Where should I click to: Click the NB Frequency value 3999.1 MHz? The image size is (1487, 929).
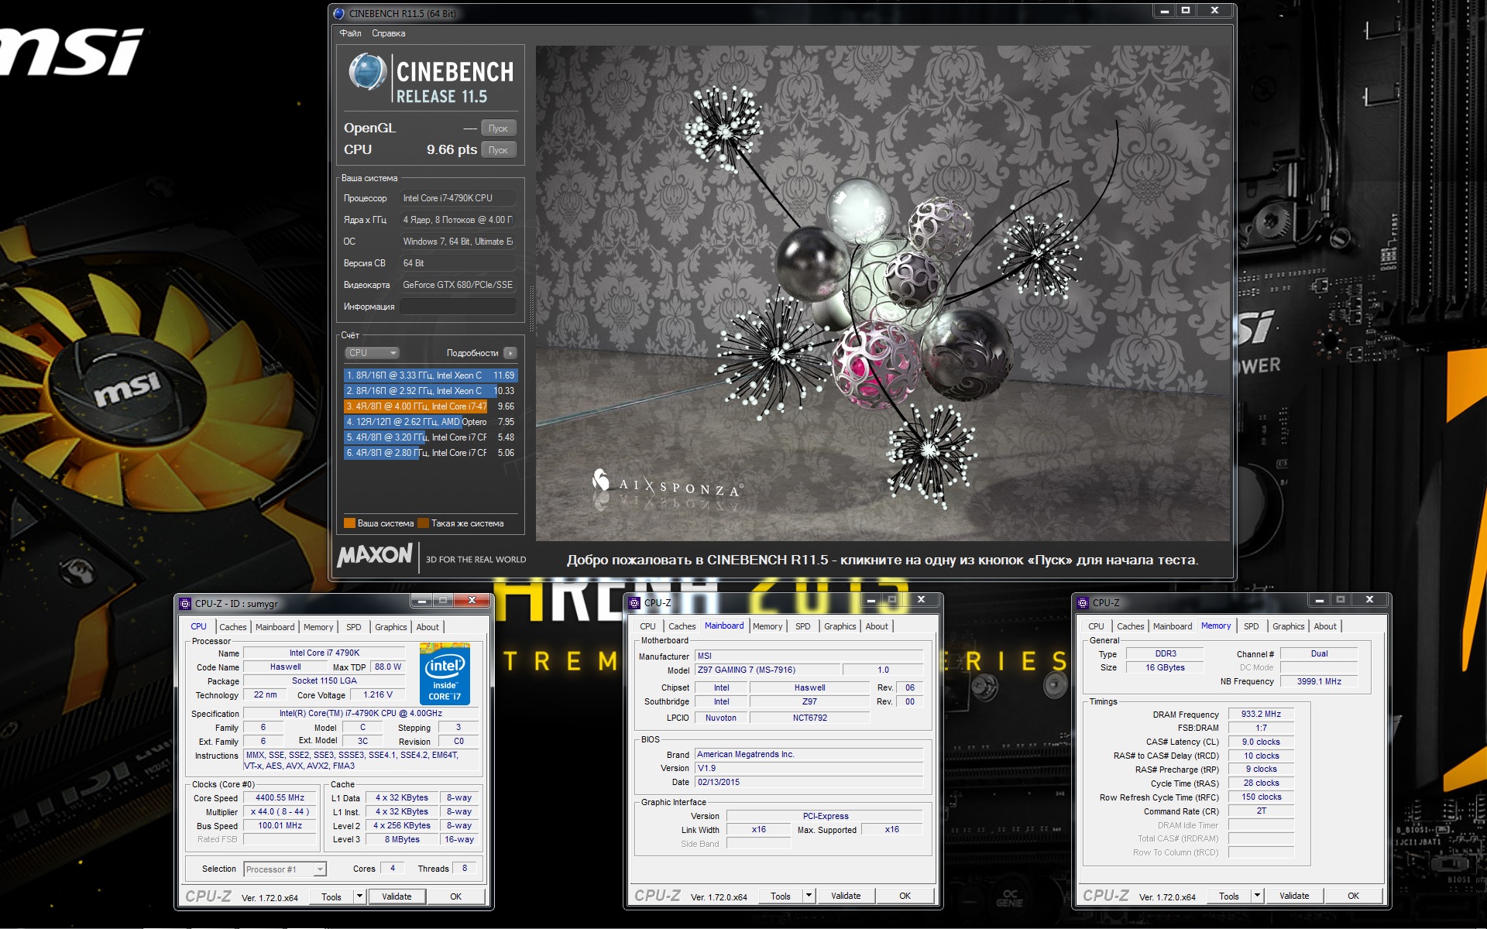(x=1319, y=681)
